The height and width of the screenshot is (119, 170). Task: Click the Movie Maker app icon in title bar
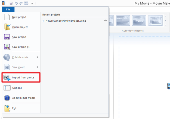[x=3, y=3]
